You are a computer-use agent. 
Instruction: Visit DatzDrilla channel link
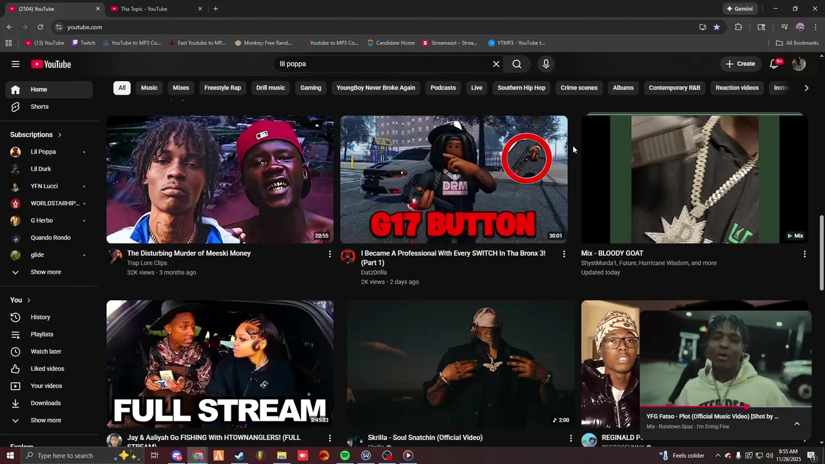tap(374, 273)
